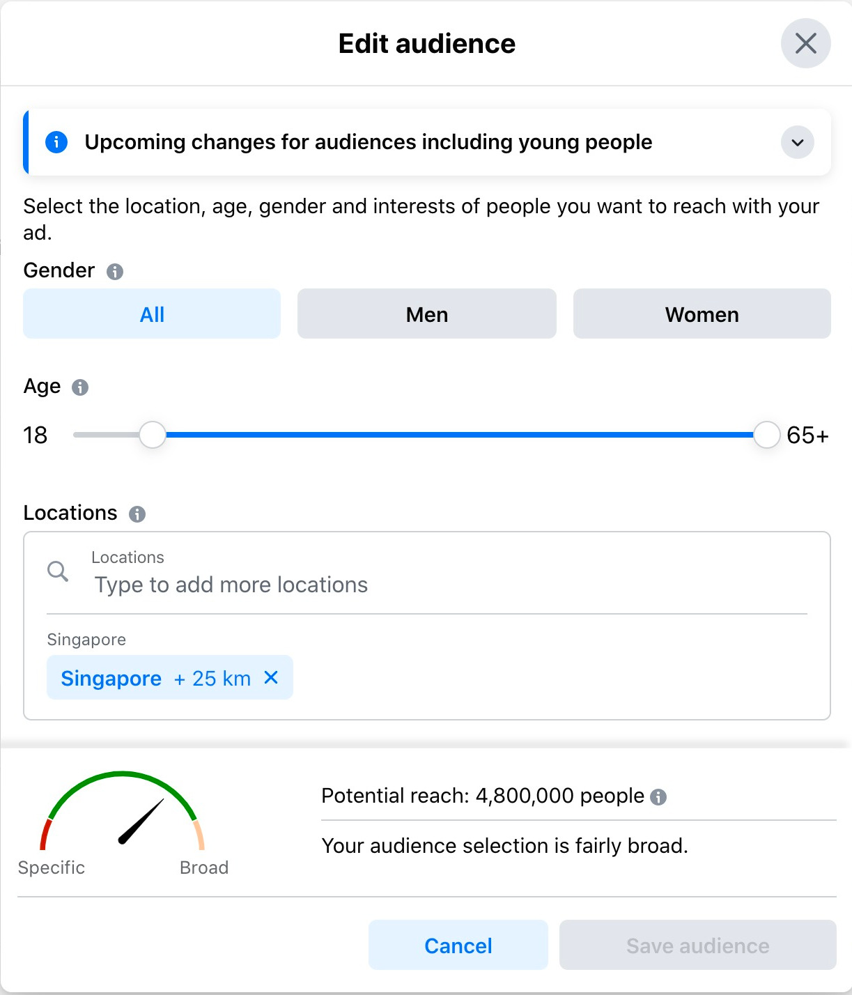
Task: Click the blue info icon in banner
Action: tap(56, 142)
